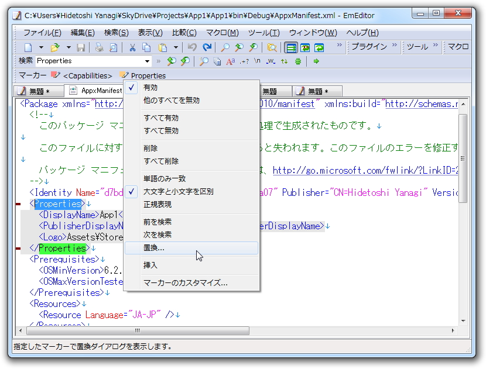The width and height of the screenshot is (486, 369).
Task: Switch to the first 無題 * tab
Action: point(39,91)
